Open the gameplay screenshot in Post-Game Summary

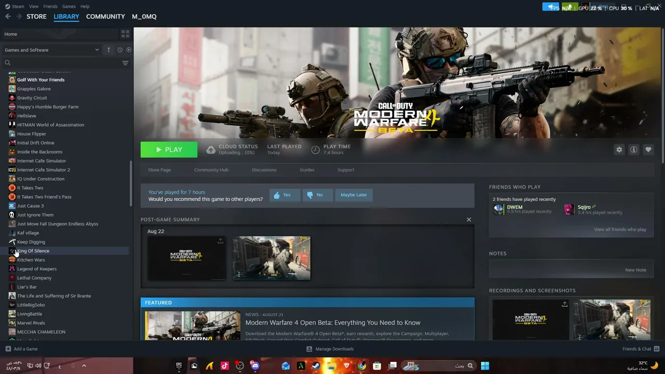(x=272, y=258)
